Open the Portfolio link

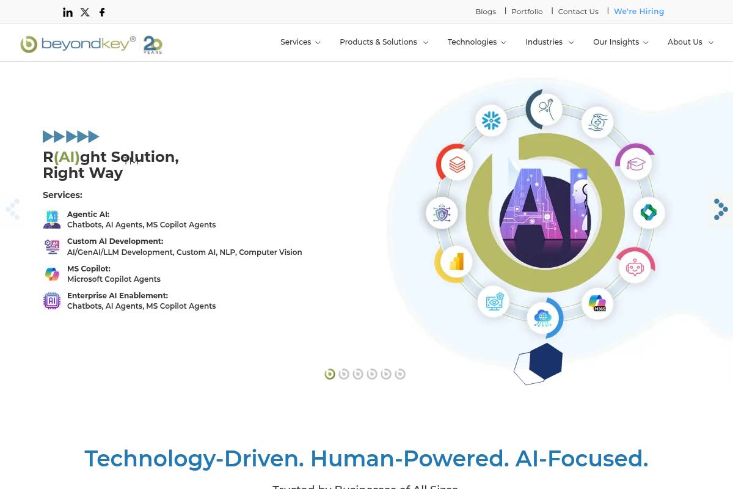(x=527, y=12)
